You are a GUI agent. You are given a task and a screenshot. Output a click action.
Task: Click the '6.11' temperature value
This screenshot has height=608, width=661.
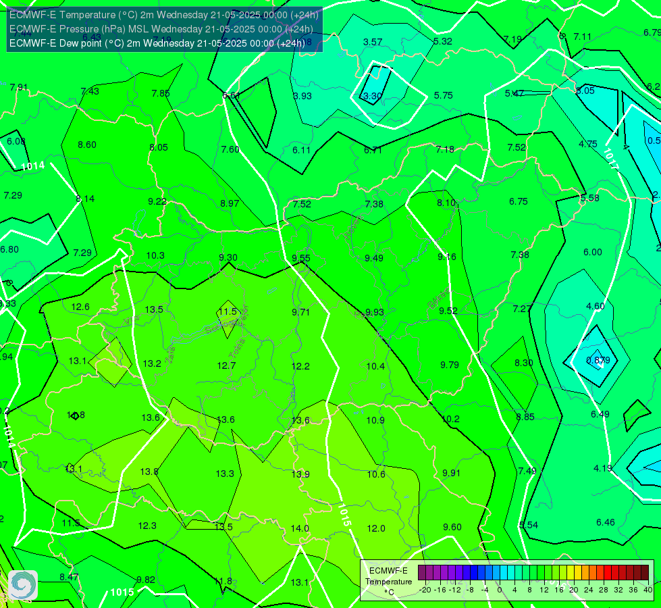coord(301,150)
